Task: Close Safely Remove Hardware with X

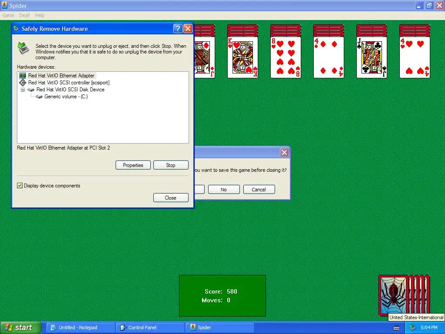Action: point(188,28)
